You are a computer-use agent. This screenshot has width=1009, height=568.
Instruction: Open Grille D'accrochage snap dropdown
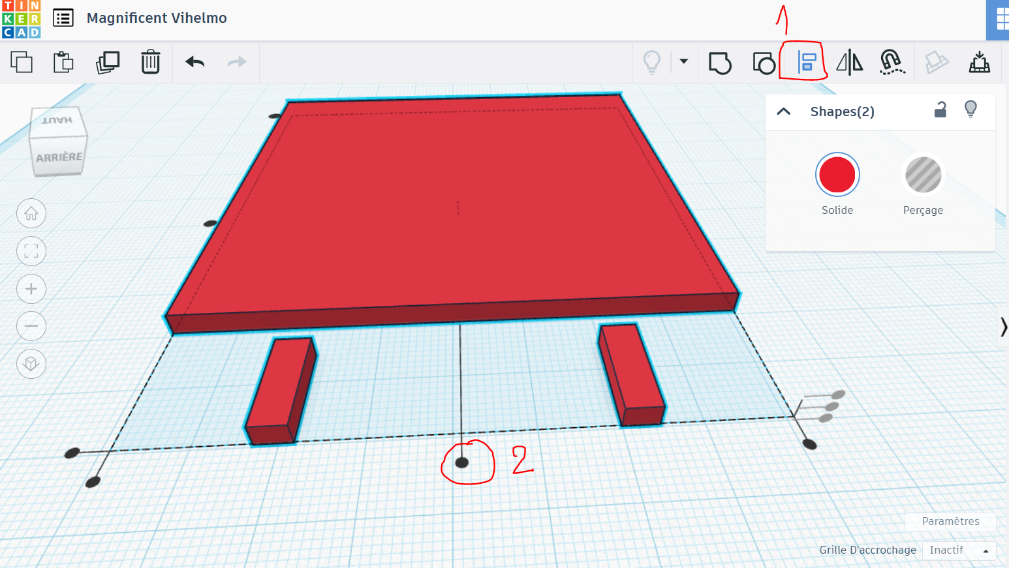[959, 550]
